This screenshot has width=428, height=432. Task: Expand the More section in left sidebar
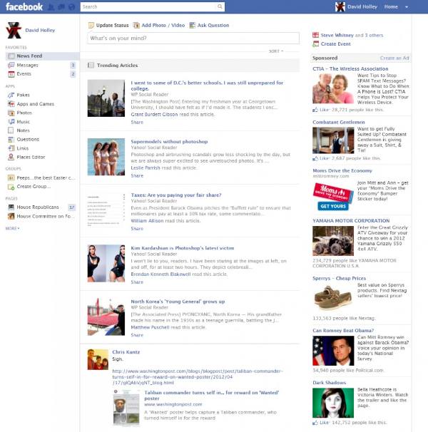click(x=12, y=228)
